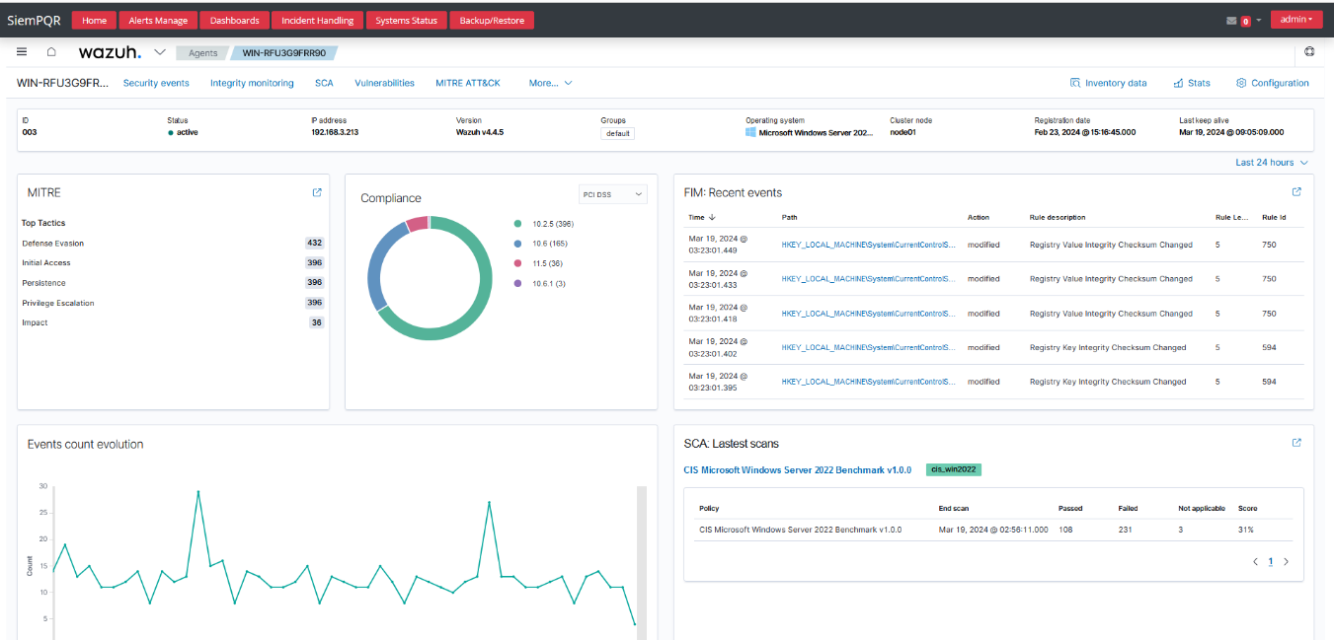The height and width of the screenshot is (640, 1334).
Task: Open MITRE panel external link icon
Action: click(317, 192)
